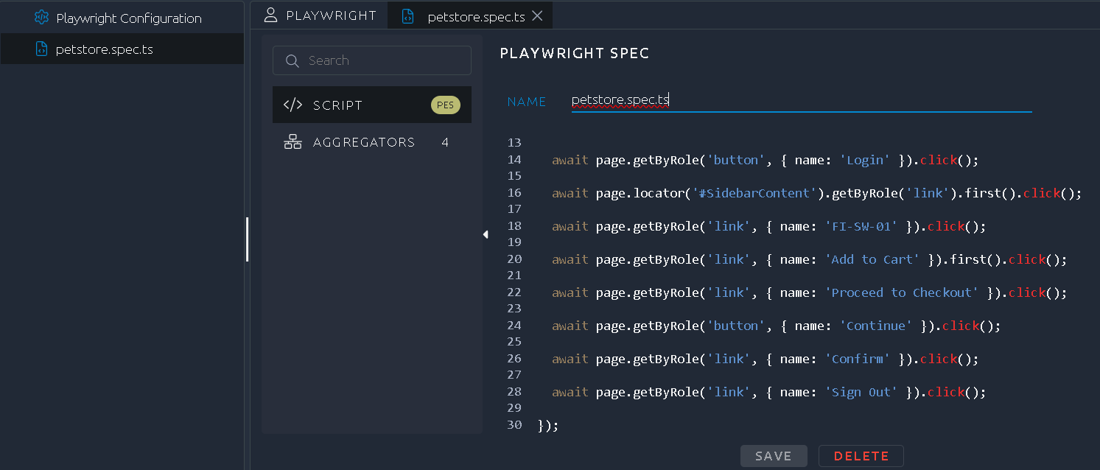Click the Playwright Configuration gear icon

point(42,17)
